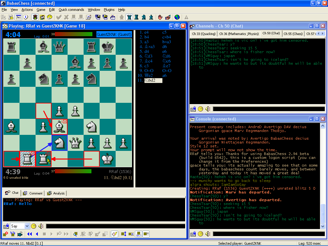
Task: Click the opponent name GuestZKNK (Guest)
Action: pos(114,35)
